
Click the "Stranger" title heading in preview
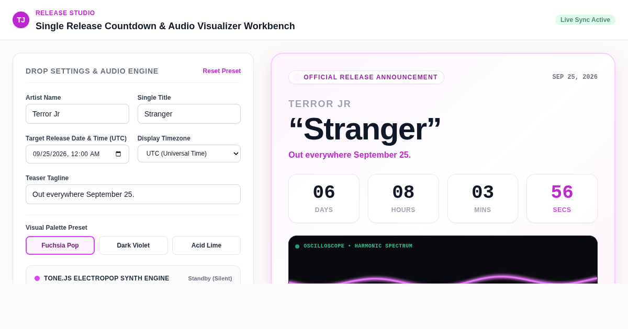364,129
